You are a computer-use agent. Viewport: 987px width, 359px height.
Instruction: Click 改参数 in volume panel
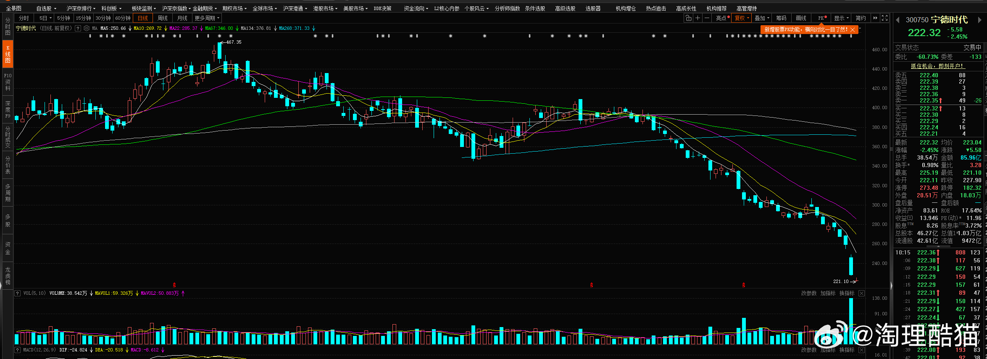coord(809,293)
